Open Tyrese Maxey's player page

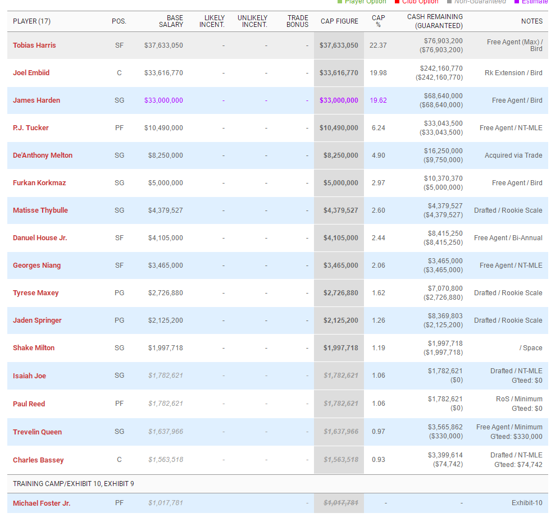[36, 292]
